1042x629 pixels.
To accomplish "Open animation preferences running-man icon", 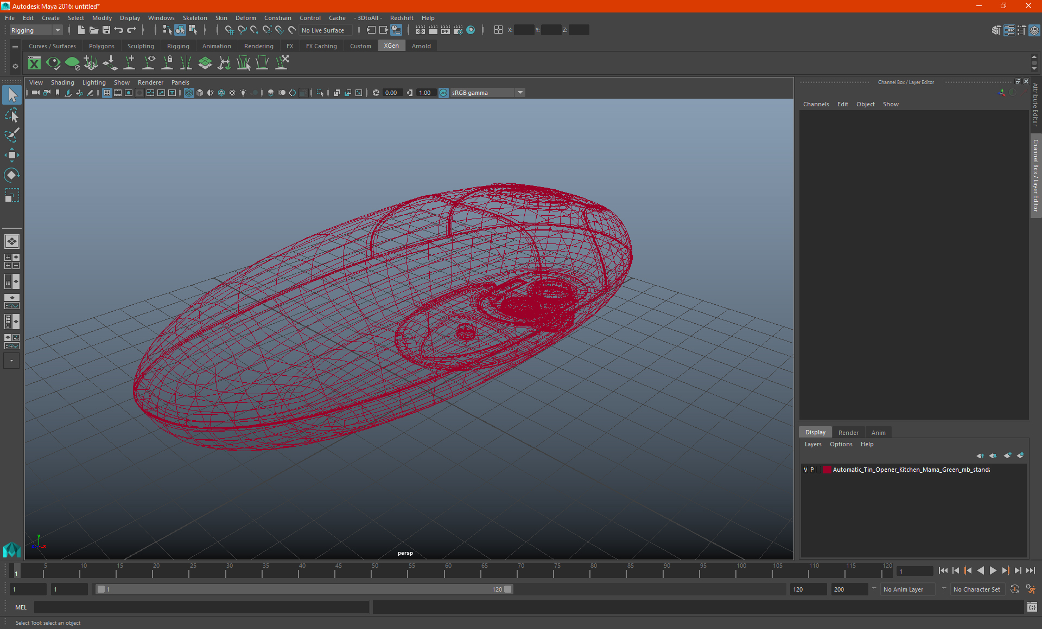I will 1031,589.
